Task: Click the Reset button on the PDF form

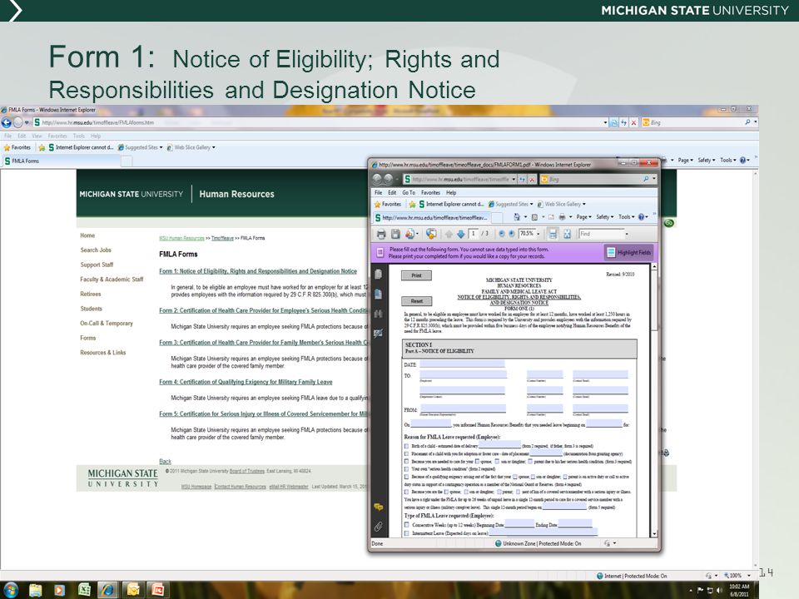Action: (x=416, y=301)
